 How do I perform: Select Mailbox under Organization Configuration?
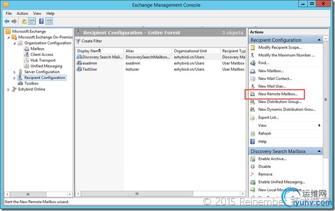coord(37,49)
